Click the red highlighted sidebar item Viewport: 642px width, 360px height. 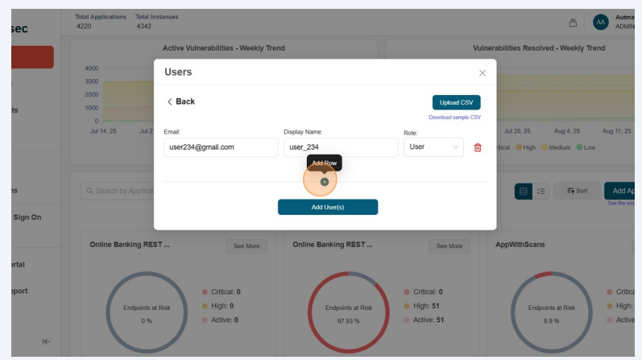point(32,57)
